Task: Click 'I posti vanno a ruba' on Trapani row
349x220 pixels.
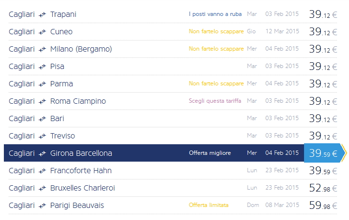Action: [215, 14]
